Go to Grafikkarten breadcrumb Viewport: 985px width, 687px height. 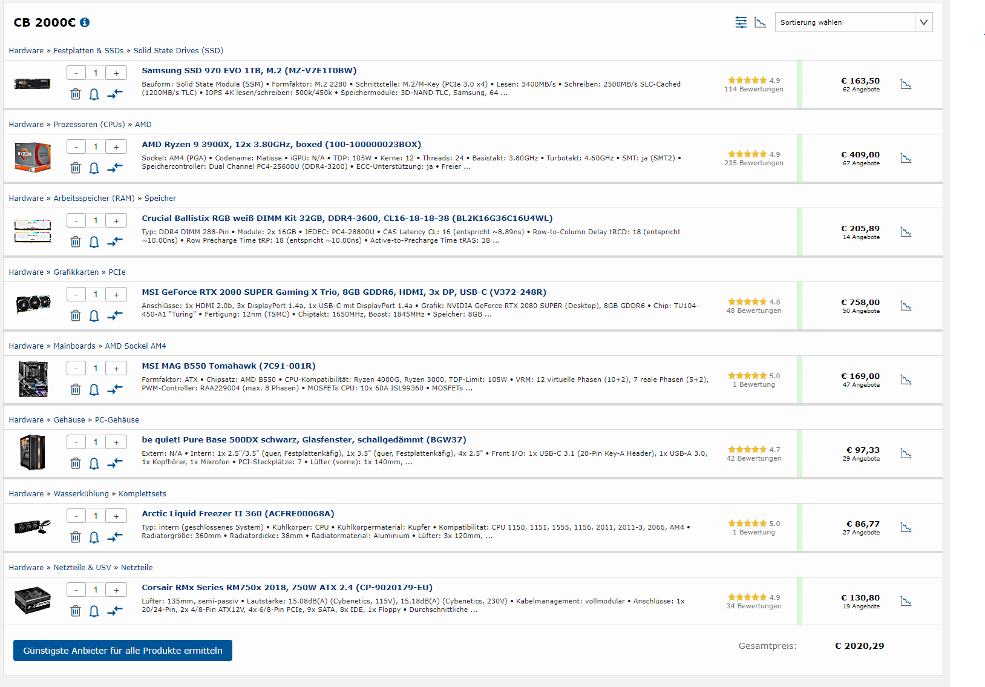[76, 272]
